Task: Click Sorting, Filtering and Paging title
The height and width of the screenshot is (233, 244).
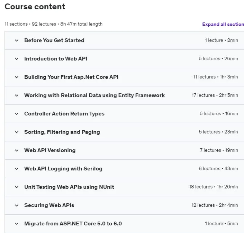Action: 62,132
